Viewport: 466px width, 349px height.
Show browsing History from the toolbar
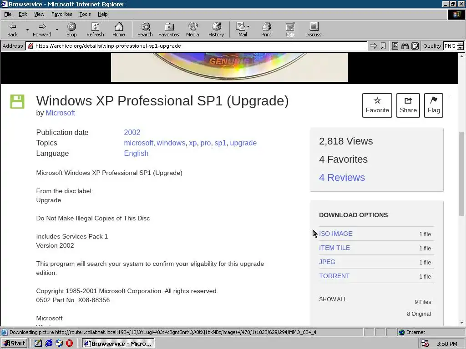pos(216,30)
